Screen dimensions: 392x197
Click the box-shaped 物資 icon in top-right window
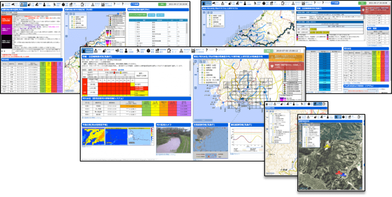[x=264, y=3]
